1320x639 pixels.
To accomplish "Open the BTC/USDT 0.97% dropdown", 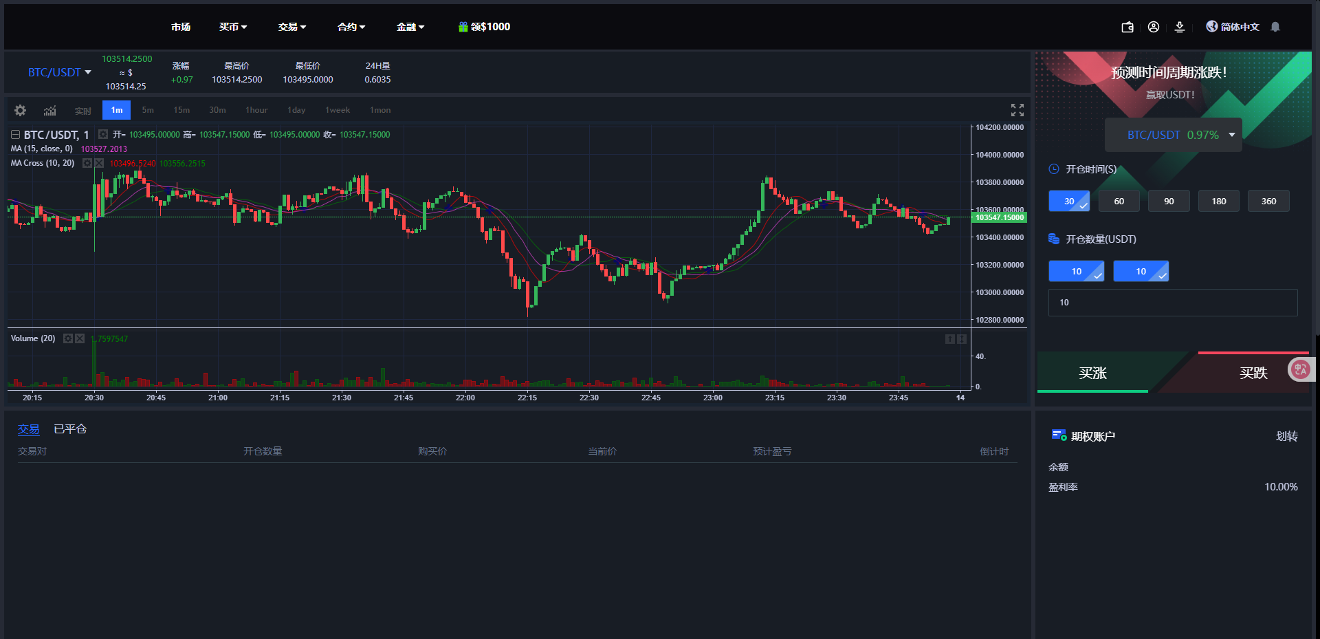I will click(x=1173, y=135).
